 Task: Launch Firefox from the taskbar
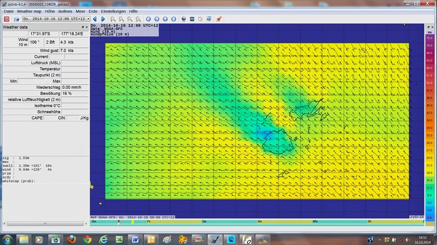71,239
